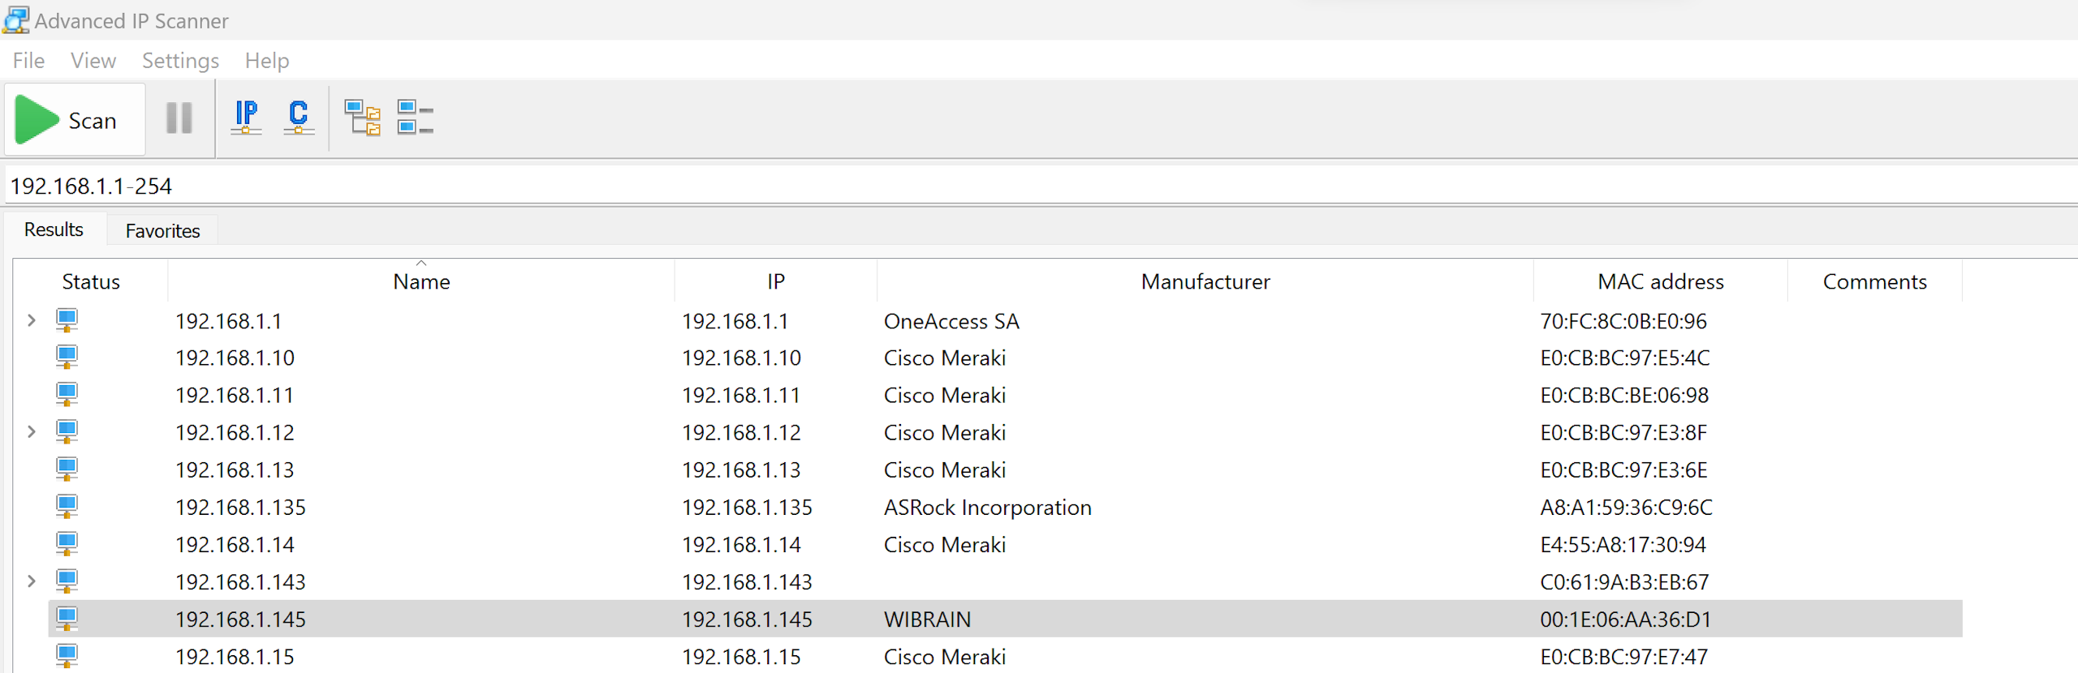Click the IP range input field
Screen dimensions: 2078x673
click(x=974, y=186)
